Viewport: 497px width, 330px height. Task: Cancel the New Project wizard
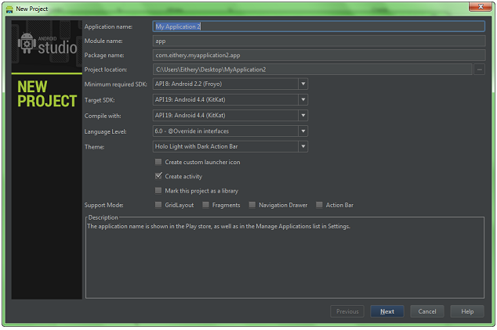click(427, 311)
